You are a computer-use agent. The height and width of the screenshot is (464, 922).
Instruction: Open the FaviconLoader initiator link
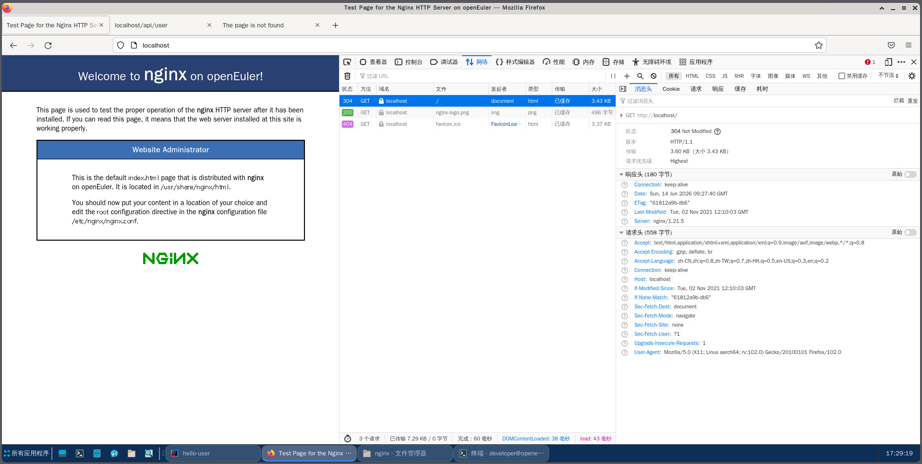click(506, 124)
